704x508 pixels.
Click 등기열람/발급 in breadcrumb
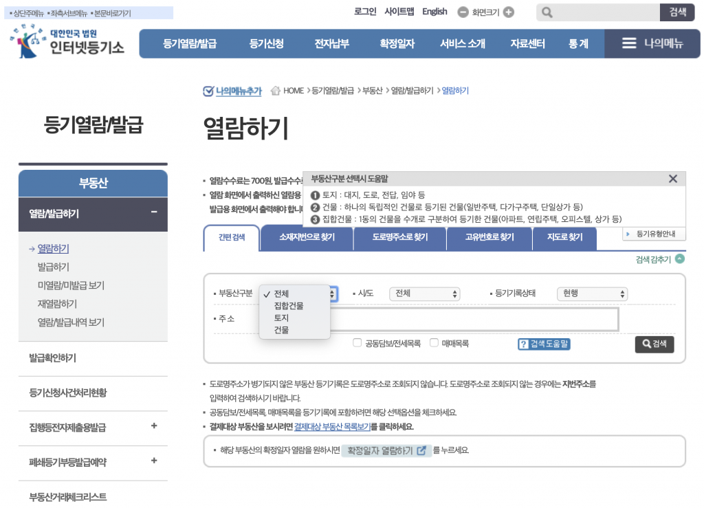tap(333, 91)
